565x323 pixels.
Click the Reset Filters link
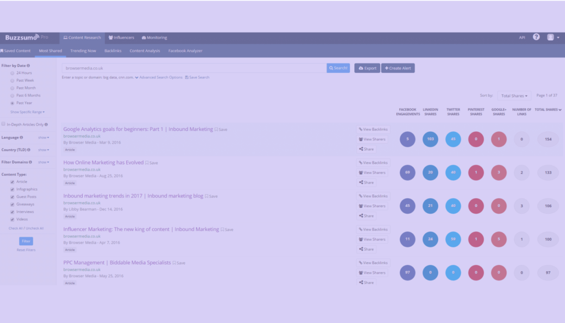[x=26, y=250]
